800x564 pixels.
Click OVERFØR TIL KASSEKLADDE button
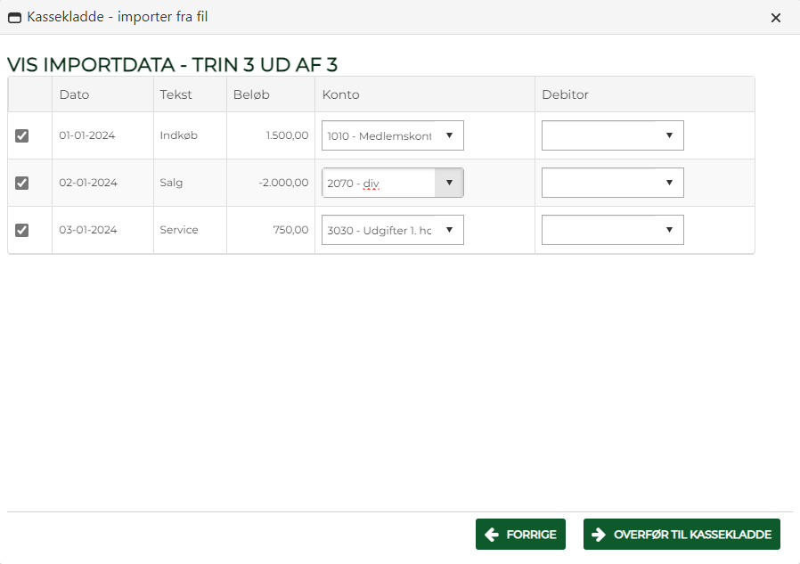point(682,535)
